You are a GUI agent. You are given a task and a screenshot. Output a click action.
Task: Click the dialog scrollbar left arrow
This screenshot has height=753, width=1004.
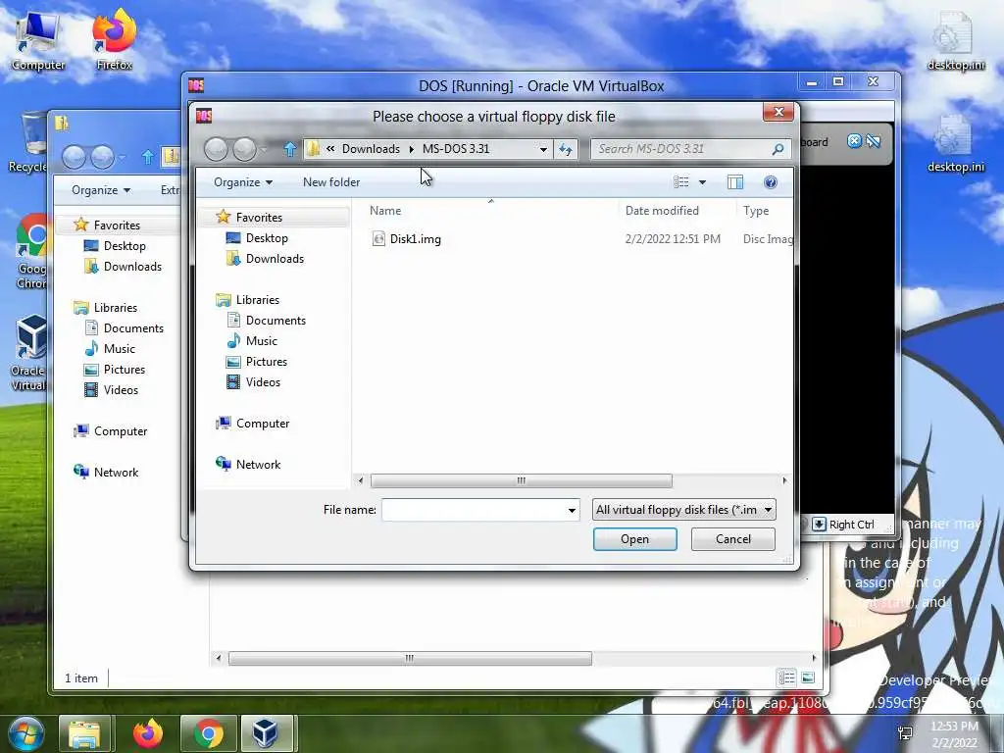pos(361,480)
